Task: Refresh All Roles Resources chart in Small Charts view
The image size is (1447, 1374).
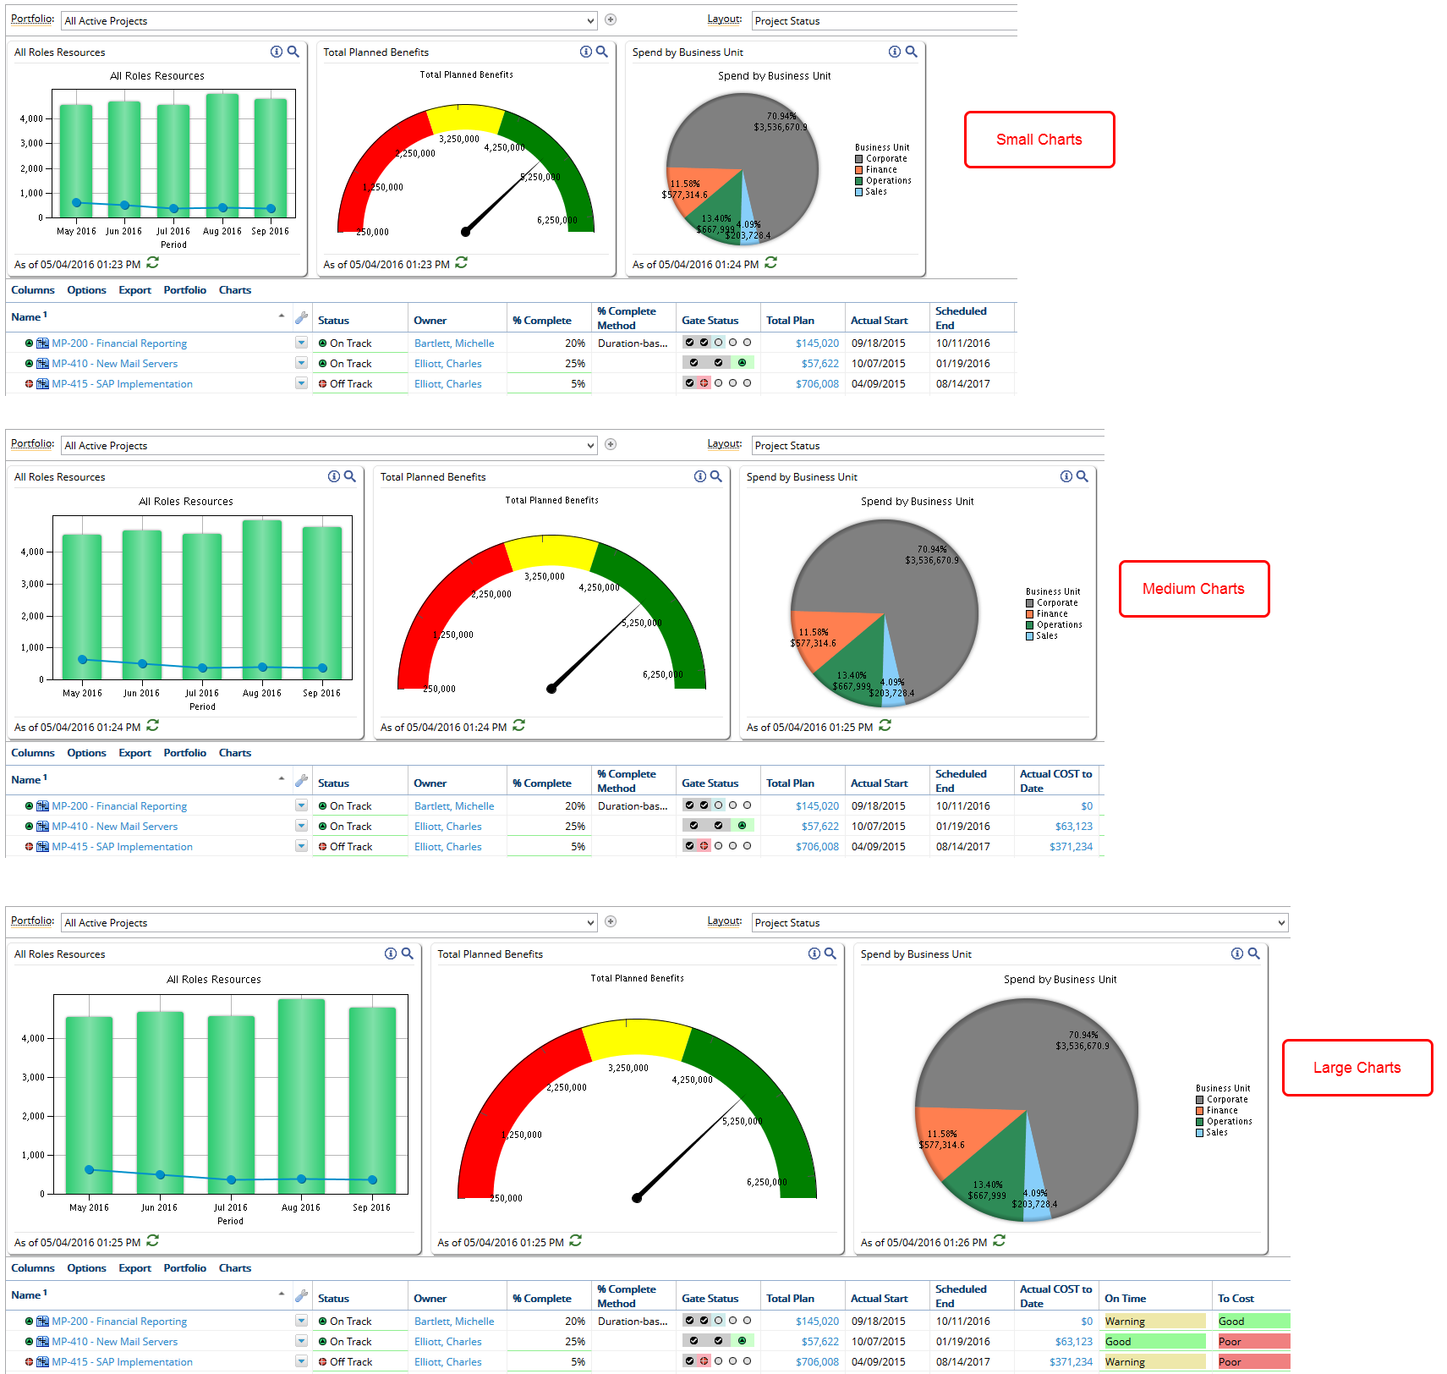Action: click(x=153, y=263)
